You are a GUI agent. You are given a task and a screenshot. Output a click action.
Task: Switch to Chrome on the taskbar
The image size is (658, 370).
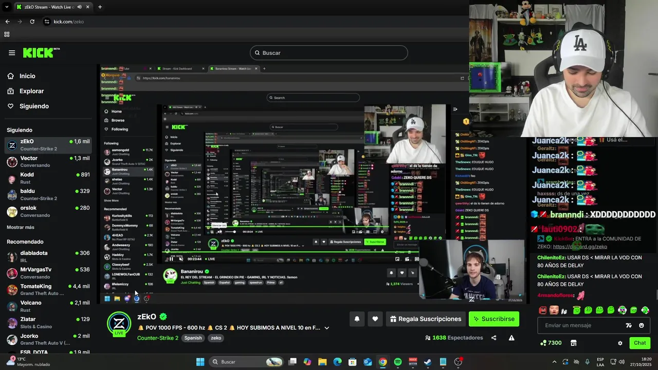(382, 362)
